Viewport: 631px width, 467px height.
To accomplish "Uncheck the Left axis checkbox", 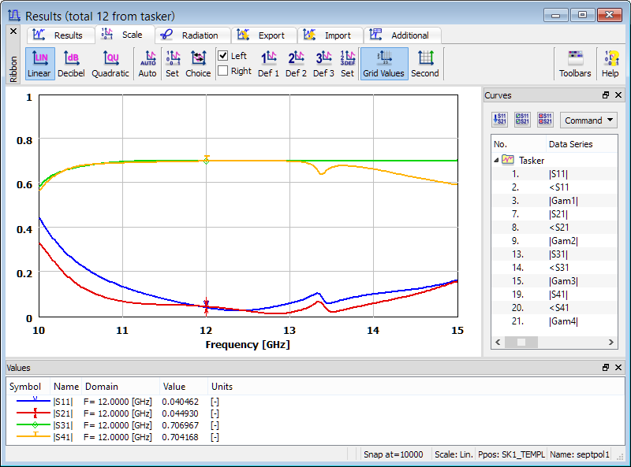I will (223, 56).
